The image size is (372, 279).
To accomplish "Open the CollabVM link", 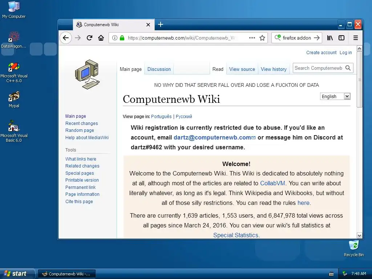I will click(272, 183).
